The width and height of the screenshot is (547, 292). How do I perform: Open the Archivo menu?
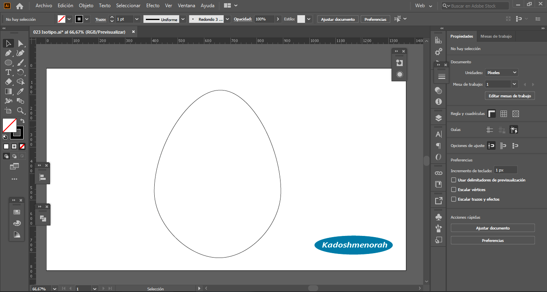tap(44, 6)
